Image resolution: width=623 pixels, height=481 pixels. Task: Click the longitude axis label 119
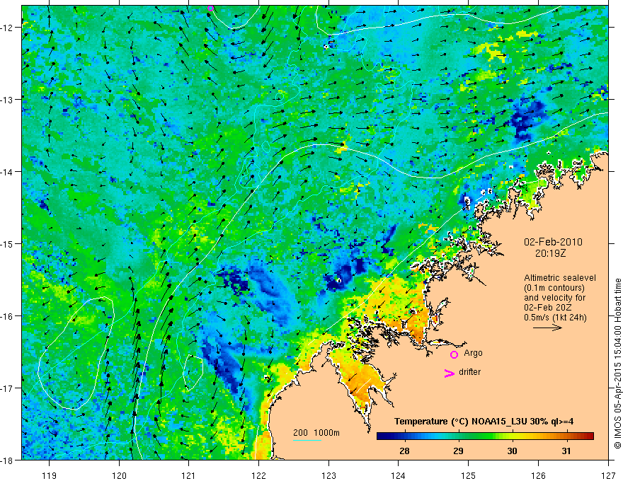(50, 475)
